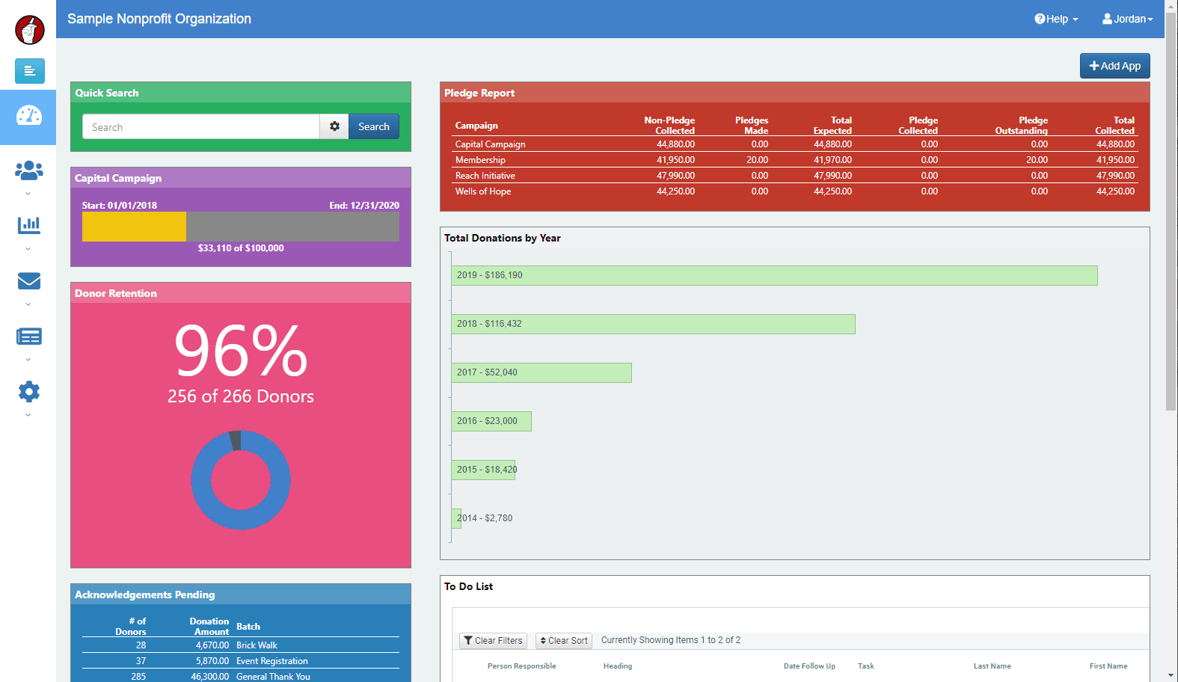Click the Capital Campaign progress bar

click(240, 227)
